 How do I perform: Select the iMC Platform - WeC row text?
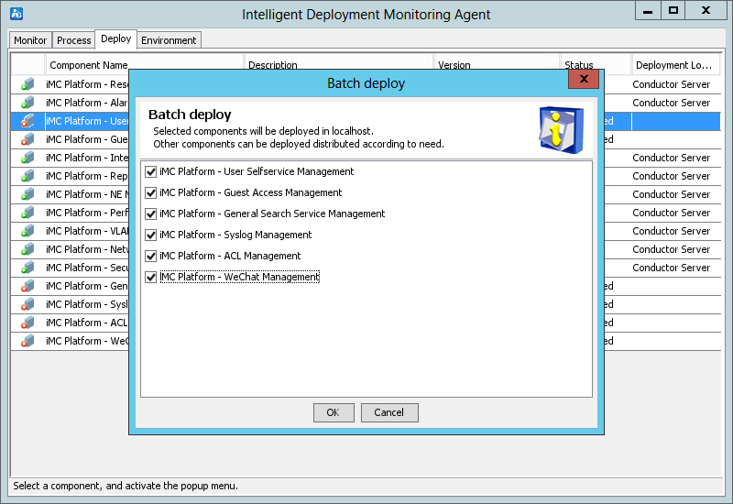tap(87, 341)
